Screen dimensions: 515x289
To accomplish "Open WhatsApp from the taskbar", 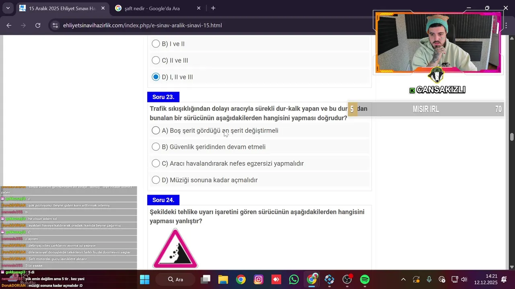I will pos(294,279).
